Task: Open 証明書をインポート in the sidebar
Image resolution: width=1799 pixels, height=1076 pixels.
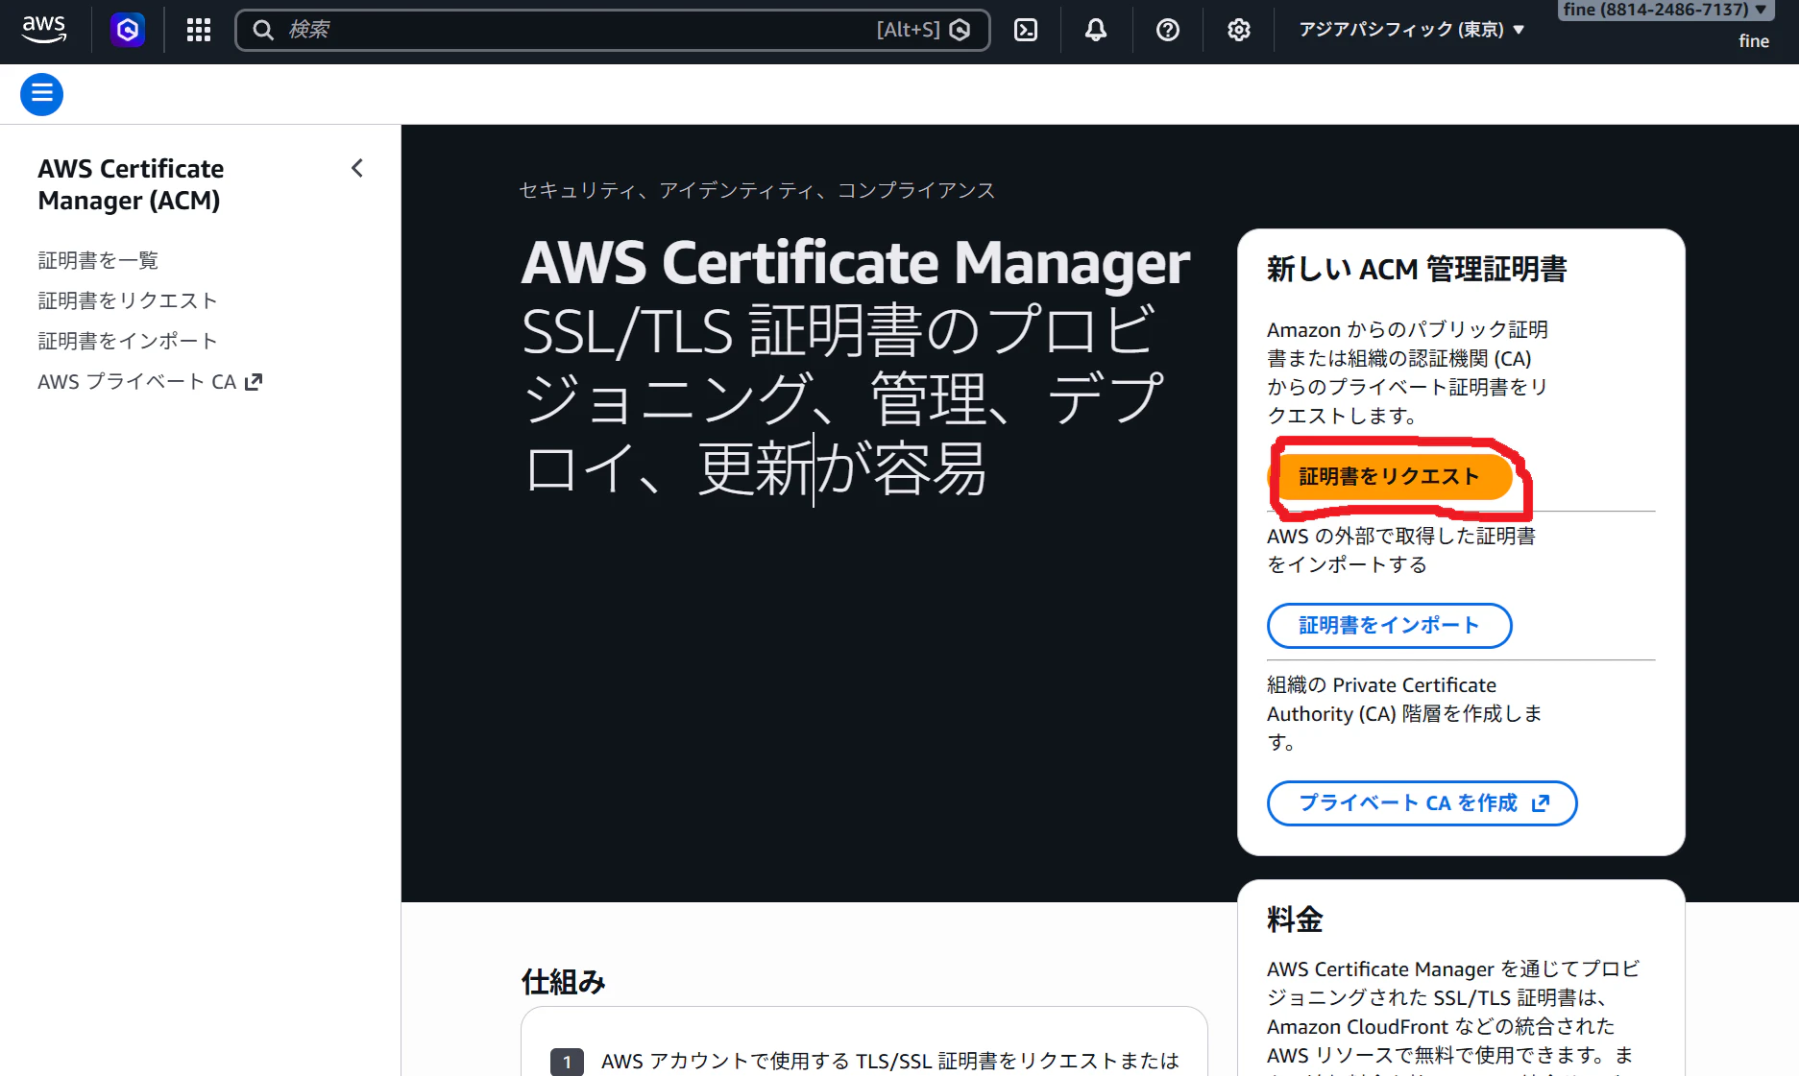Action: 128,341
